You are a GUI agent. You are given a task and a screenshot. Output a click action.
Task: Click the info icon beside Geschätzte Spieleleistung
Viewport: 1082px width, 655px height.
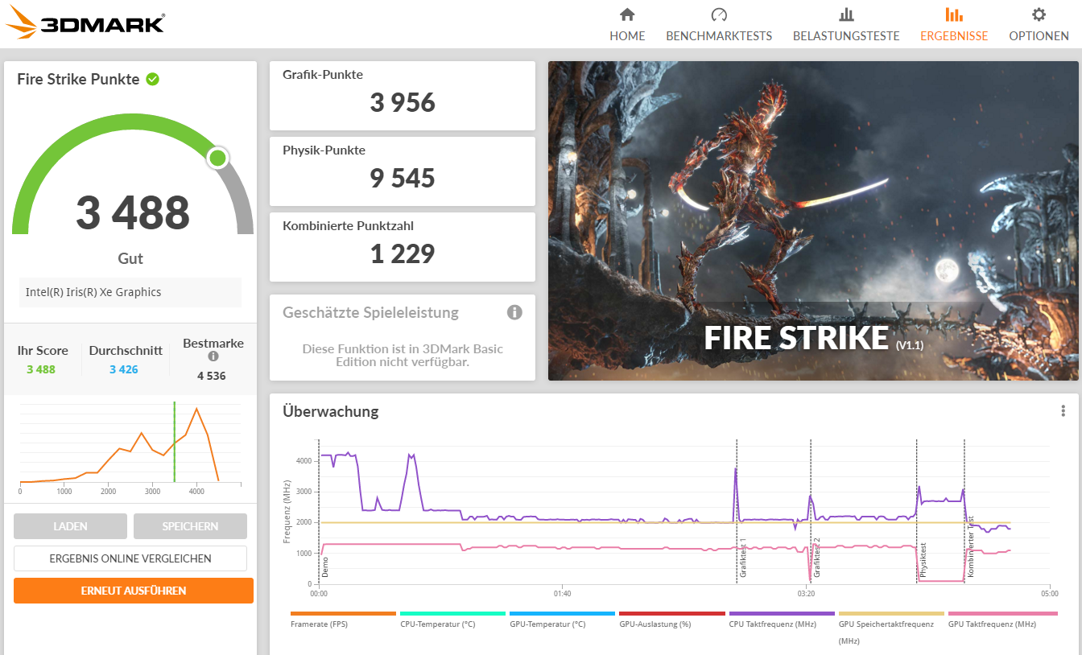514,312
